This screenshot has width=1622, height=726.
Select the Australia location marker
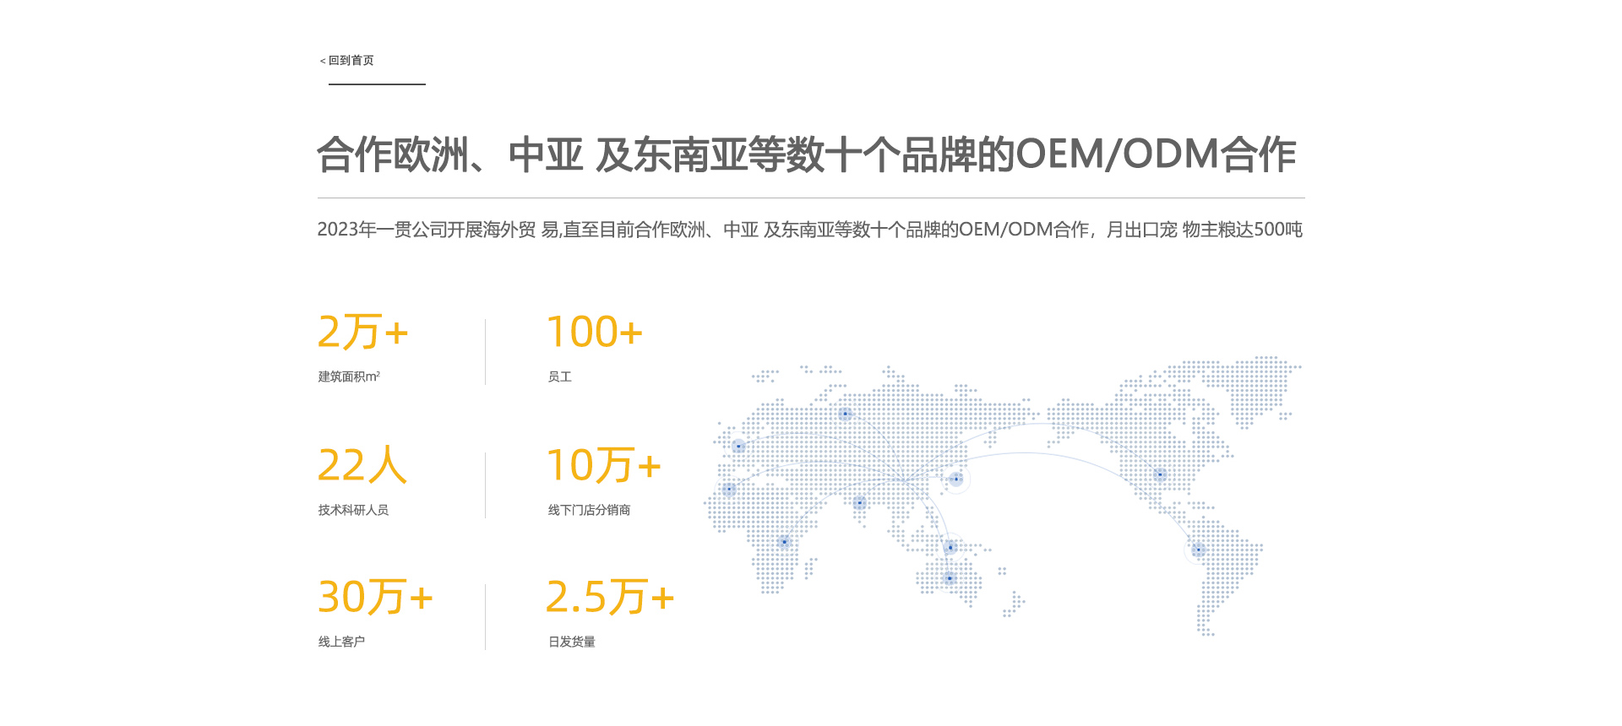coord(950,578)
